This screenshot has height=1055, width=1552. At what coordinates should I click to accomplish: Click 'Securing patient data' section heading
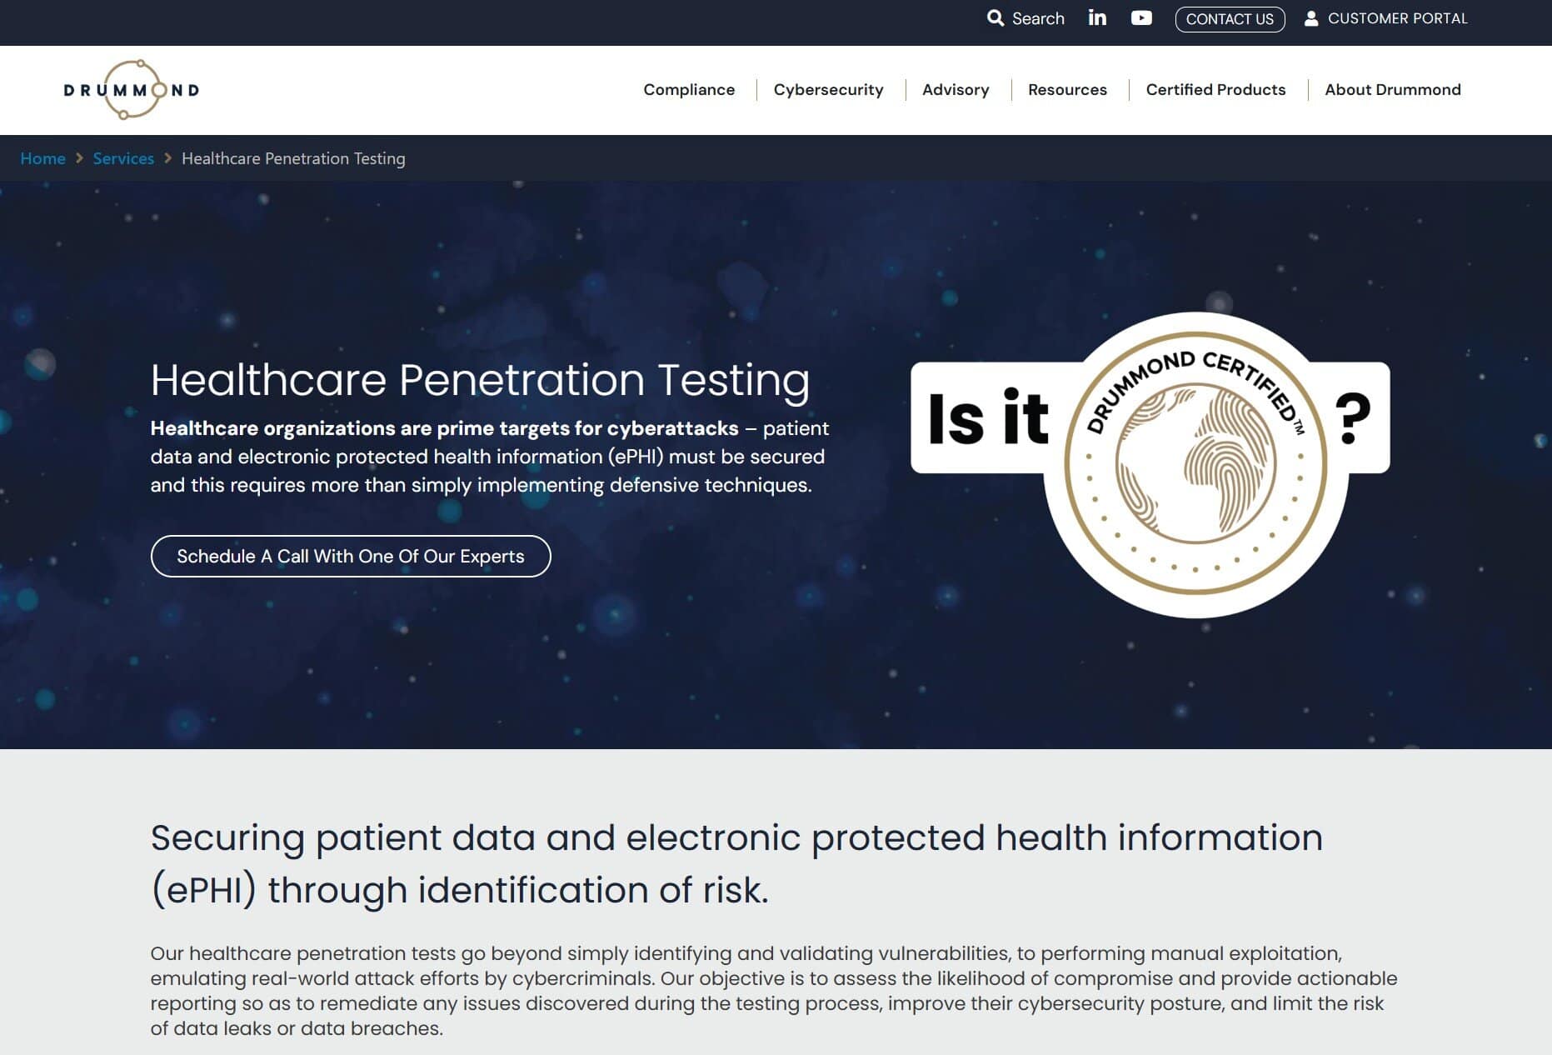coord(736,863)
